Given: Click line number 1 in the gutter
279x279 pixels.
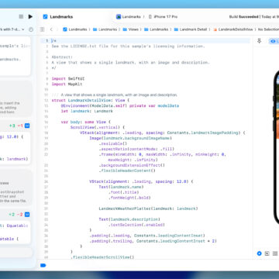Looking at the screenshot, I should pos(46,41).
